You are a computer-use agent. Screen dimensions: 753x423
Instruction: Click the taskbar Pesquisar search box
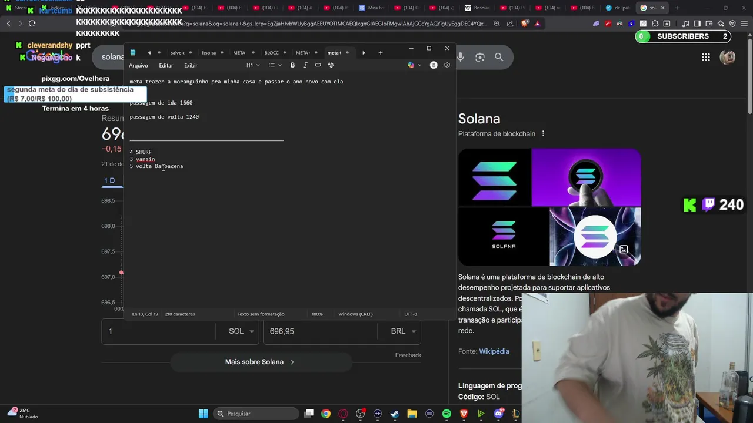pyautogui.click(x=256, y=414)
